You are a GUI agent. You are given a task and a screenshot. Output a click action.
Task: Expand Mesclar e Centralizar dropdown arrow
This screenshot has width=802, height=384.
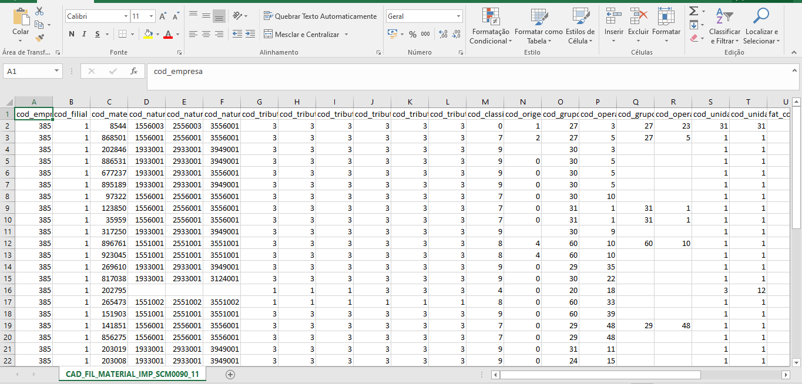[x=346, y=35]
